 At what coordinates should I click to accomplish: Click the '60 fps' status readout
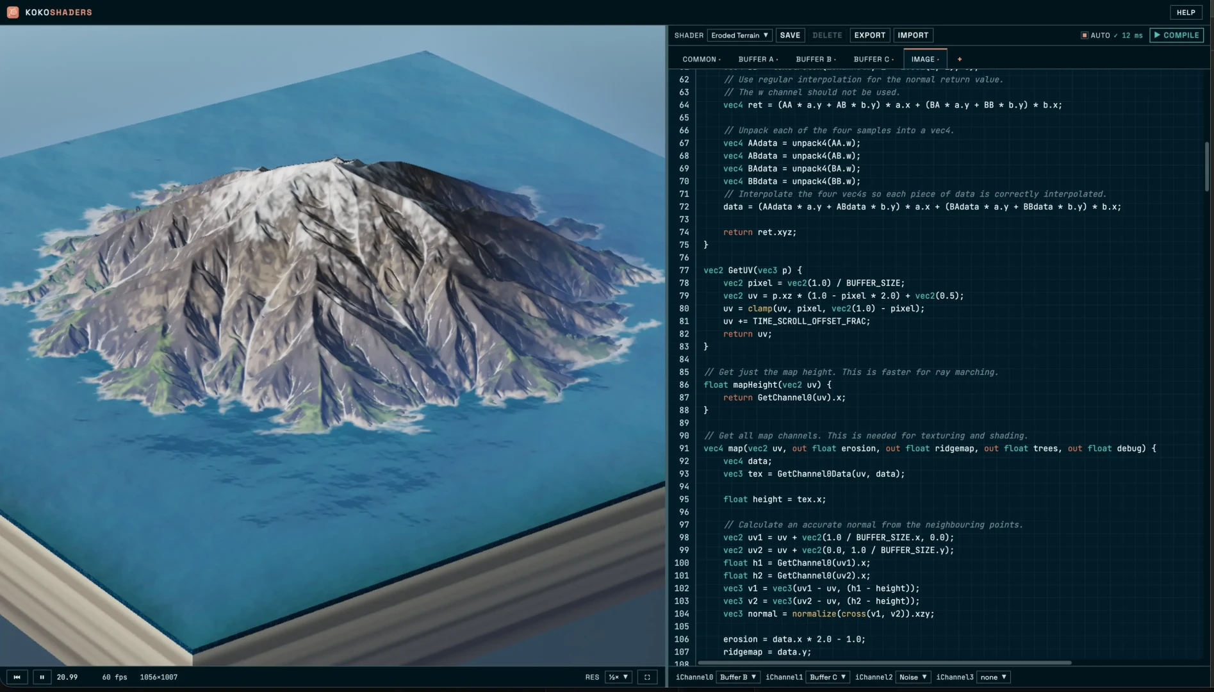pos(115,677)
